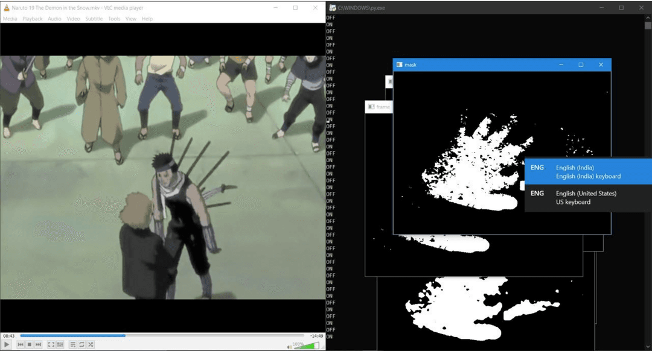Open the View menu in VLC

pos(131,19)
